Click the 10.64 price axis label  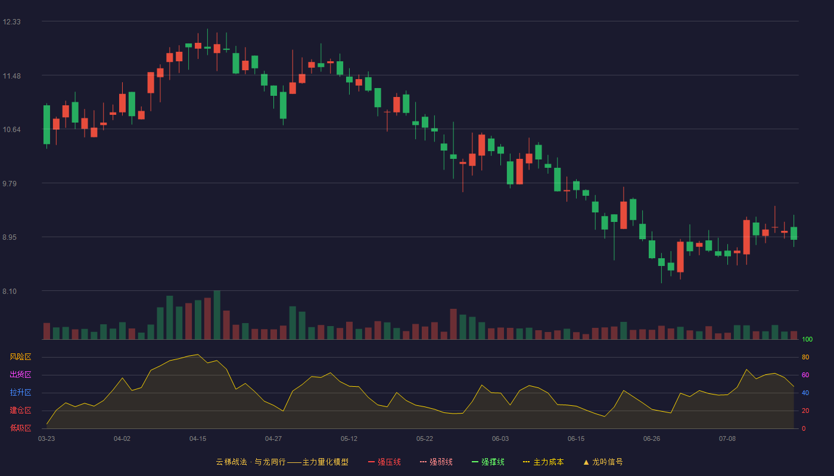tap(11, 130)
